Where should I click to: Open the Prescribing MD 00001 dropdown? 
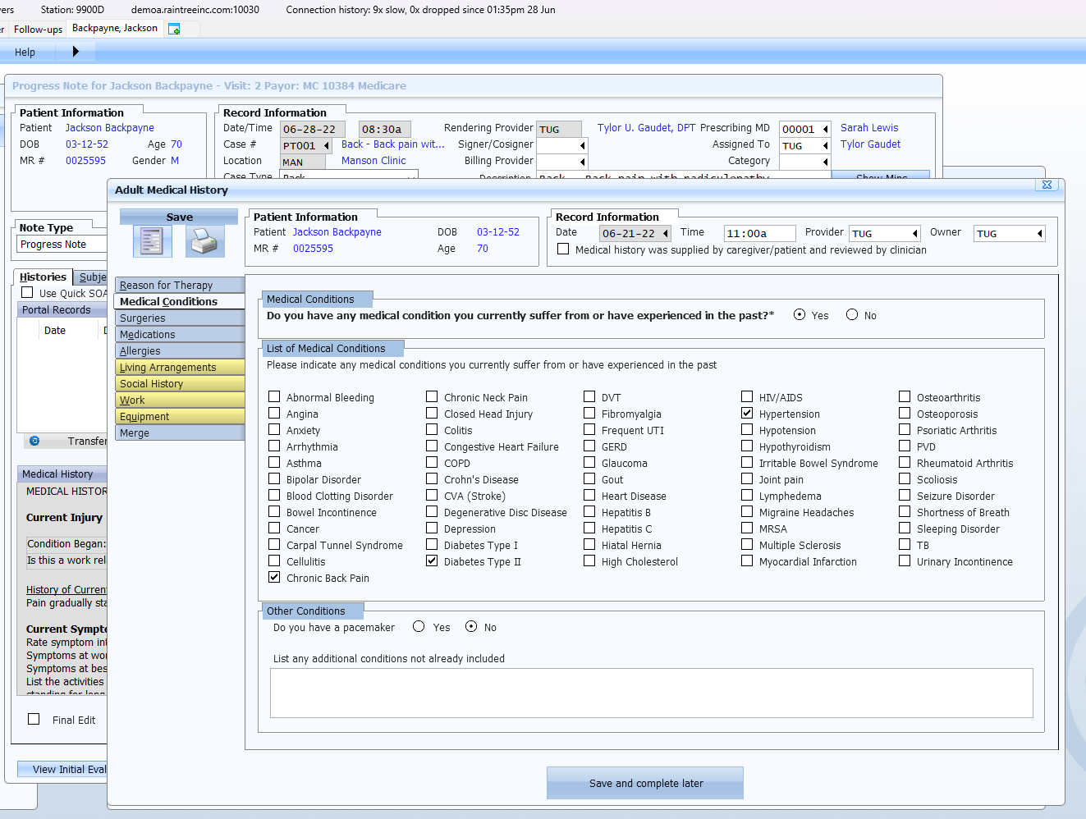click(x=826, y=129)
